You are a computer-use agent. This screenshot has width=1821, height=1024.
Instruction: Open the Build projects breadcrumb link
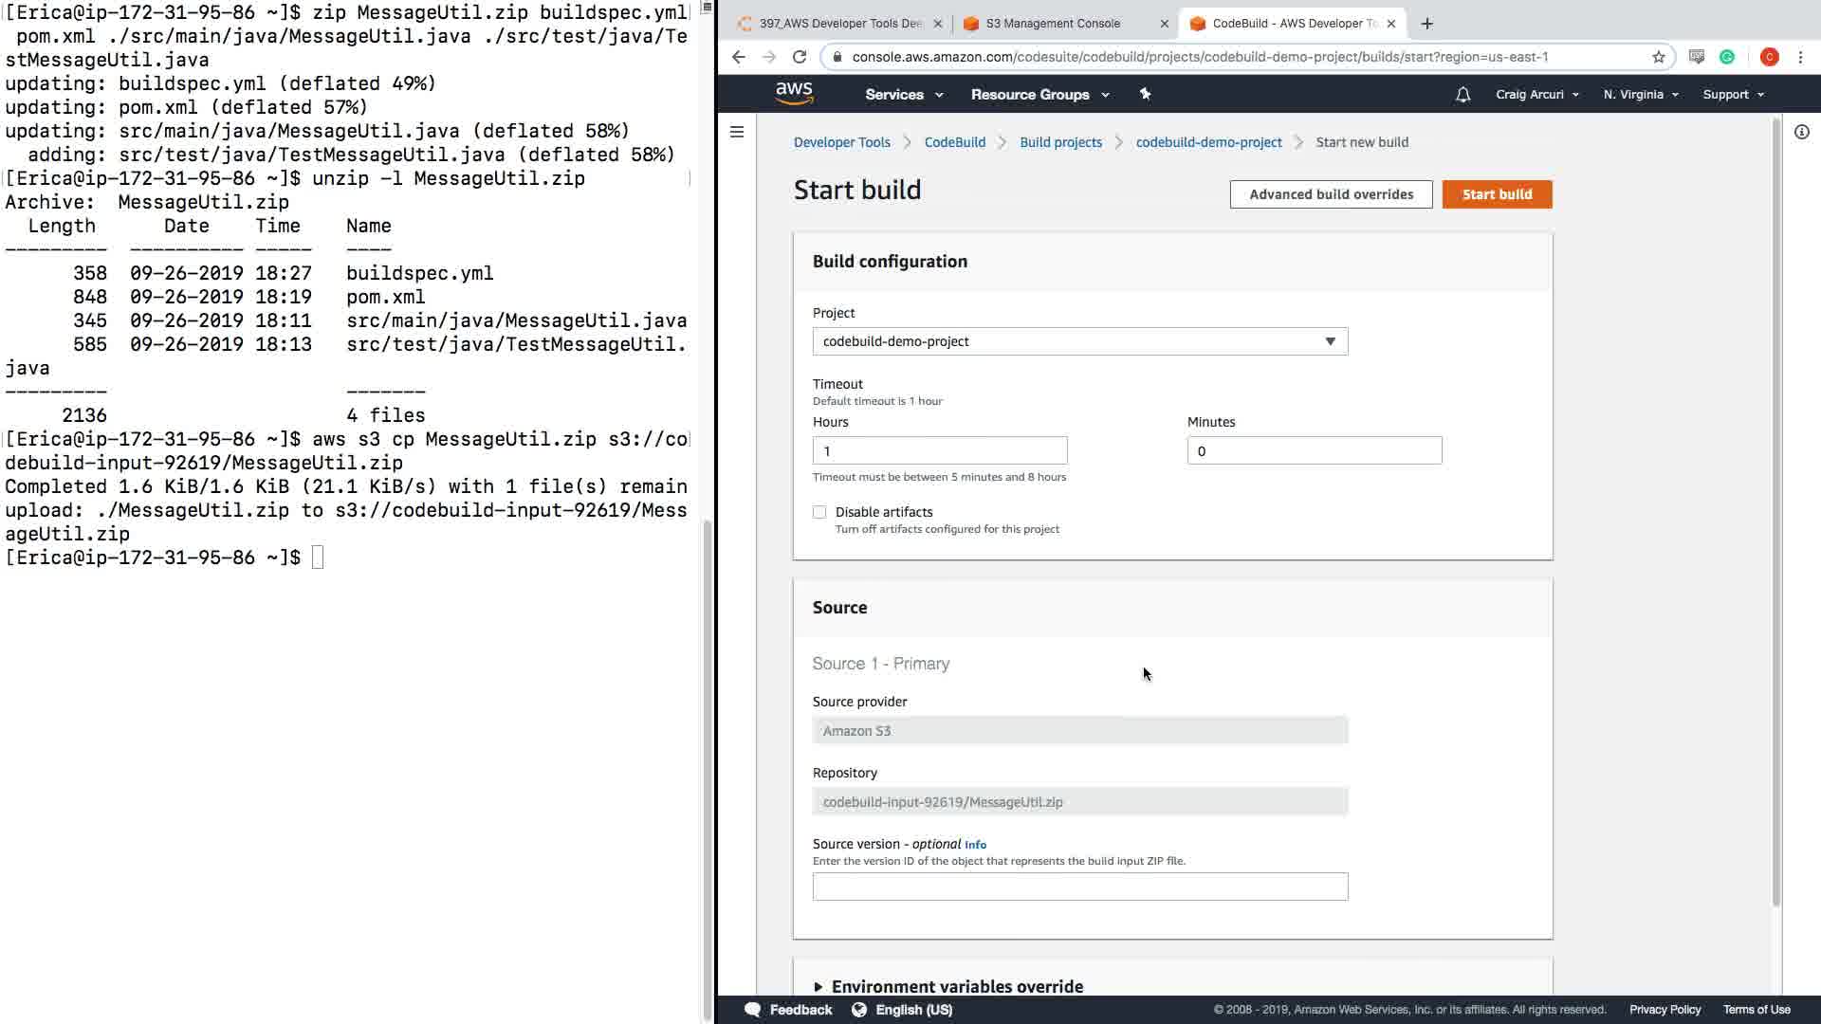(1060, 142)
